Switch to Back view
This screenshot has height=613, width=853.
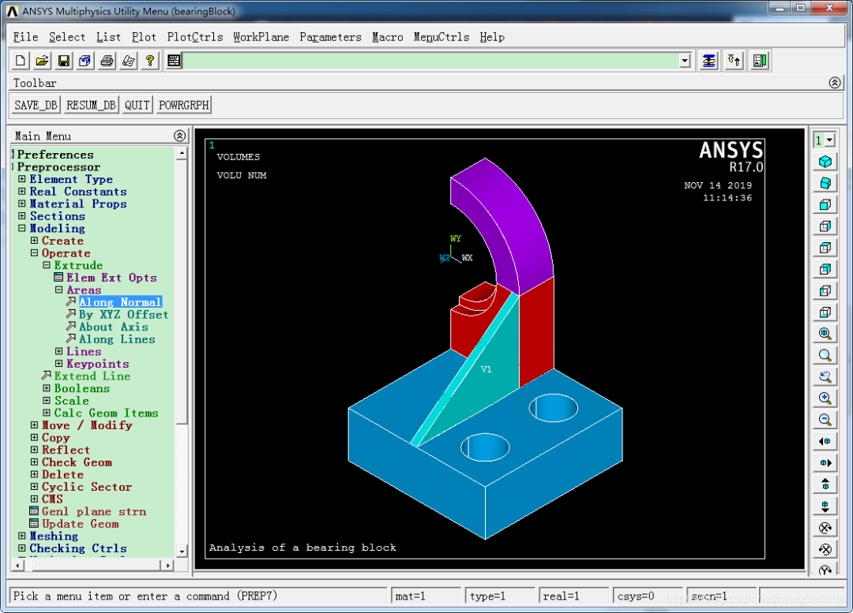click(825, 269)
